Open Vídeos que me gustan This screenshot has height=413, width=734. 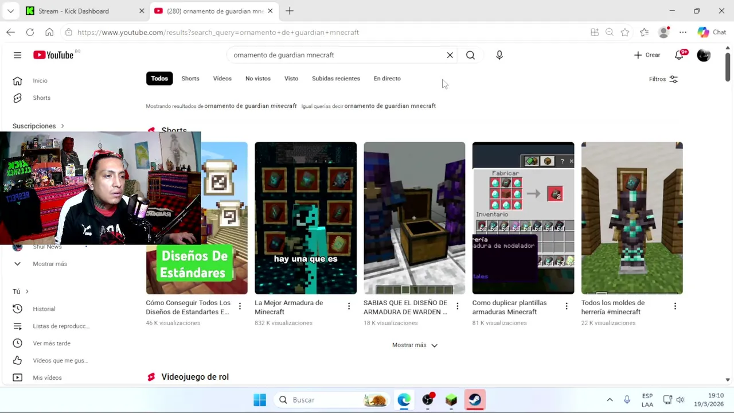click(x=60, y=361)
